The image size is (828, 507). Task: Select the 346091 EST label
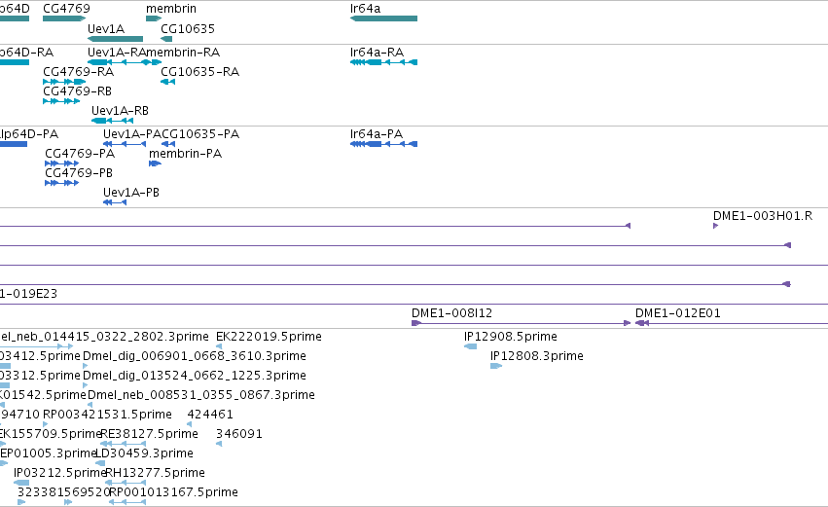[x=239, y=434]
